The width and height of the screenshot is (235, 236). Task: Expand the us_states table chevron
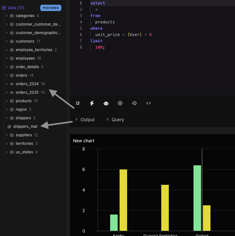pos(7,152)
